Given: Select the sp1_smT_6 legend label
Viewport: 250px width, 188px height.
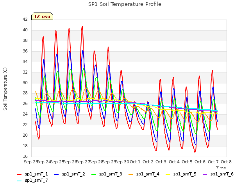Looking at the screenshot, I should pyautogui.click(x=222, y=174).
